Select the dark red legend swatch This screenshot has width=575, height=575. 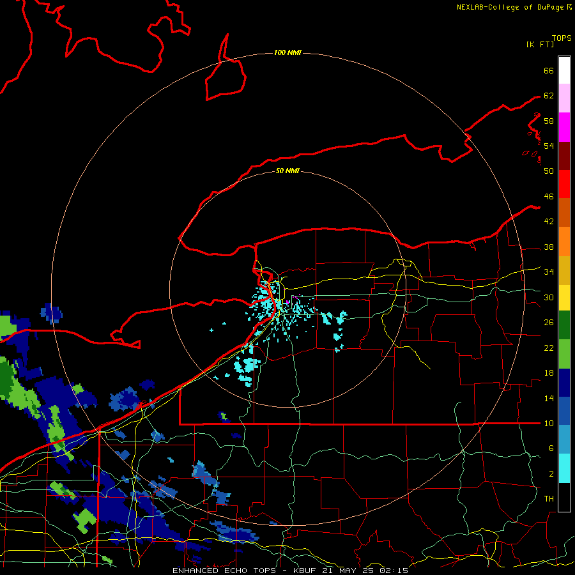[x=564, y=156]
